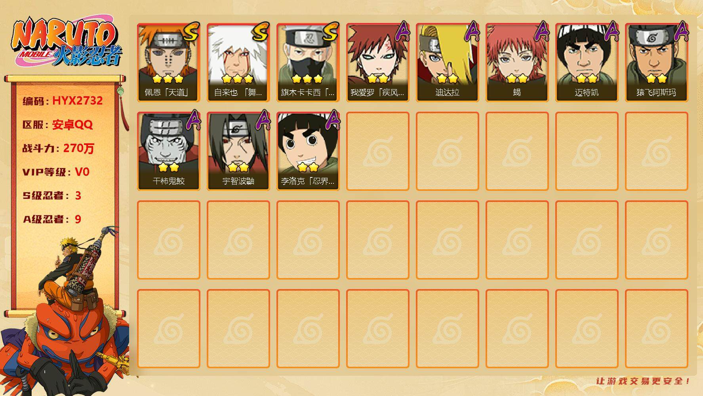Image resolution: width=703 pixels, height=396 pixels.
Task: Open the 旗木卡卡西 ninja card
Action: click(308, 63)
